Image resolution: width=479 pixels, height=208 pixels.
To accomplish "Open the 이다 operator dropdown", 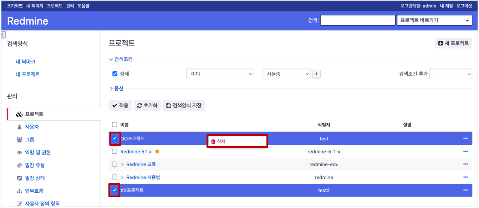I will click(x=220, y=74).
